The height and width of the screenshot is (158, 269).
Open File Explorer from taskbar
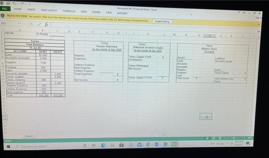(112, 145)
